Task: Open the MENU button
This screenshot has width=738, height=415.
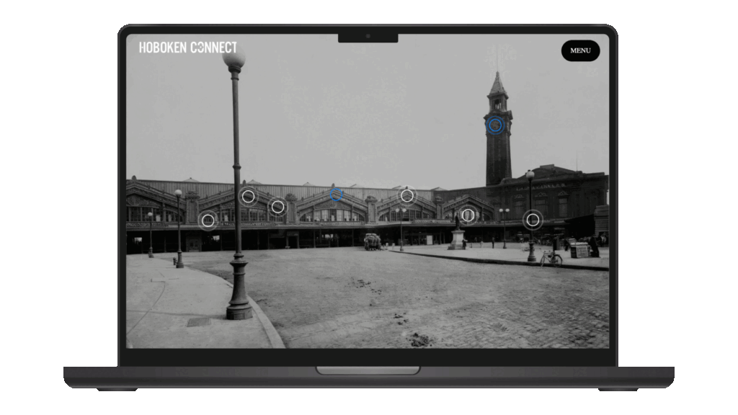Action: (580, 50)
